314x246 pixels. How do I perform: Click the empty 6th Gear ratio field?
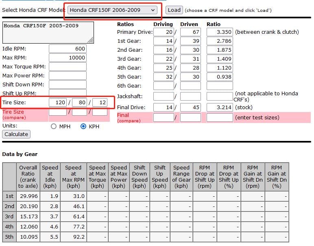(x=220, y=86)
